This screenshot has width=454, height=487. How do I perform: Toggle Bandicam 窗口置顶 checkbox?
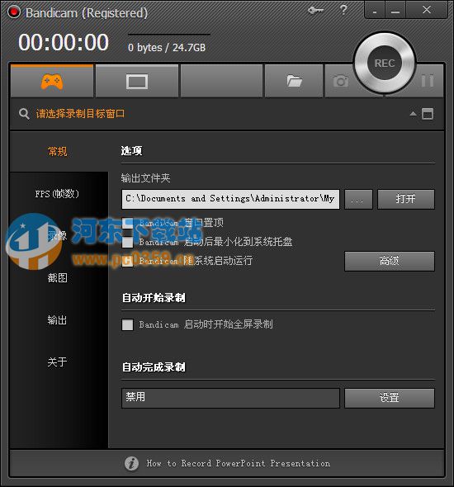coord(127,223)
